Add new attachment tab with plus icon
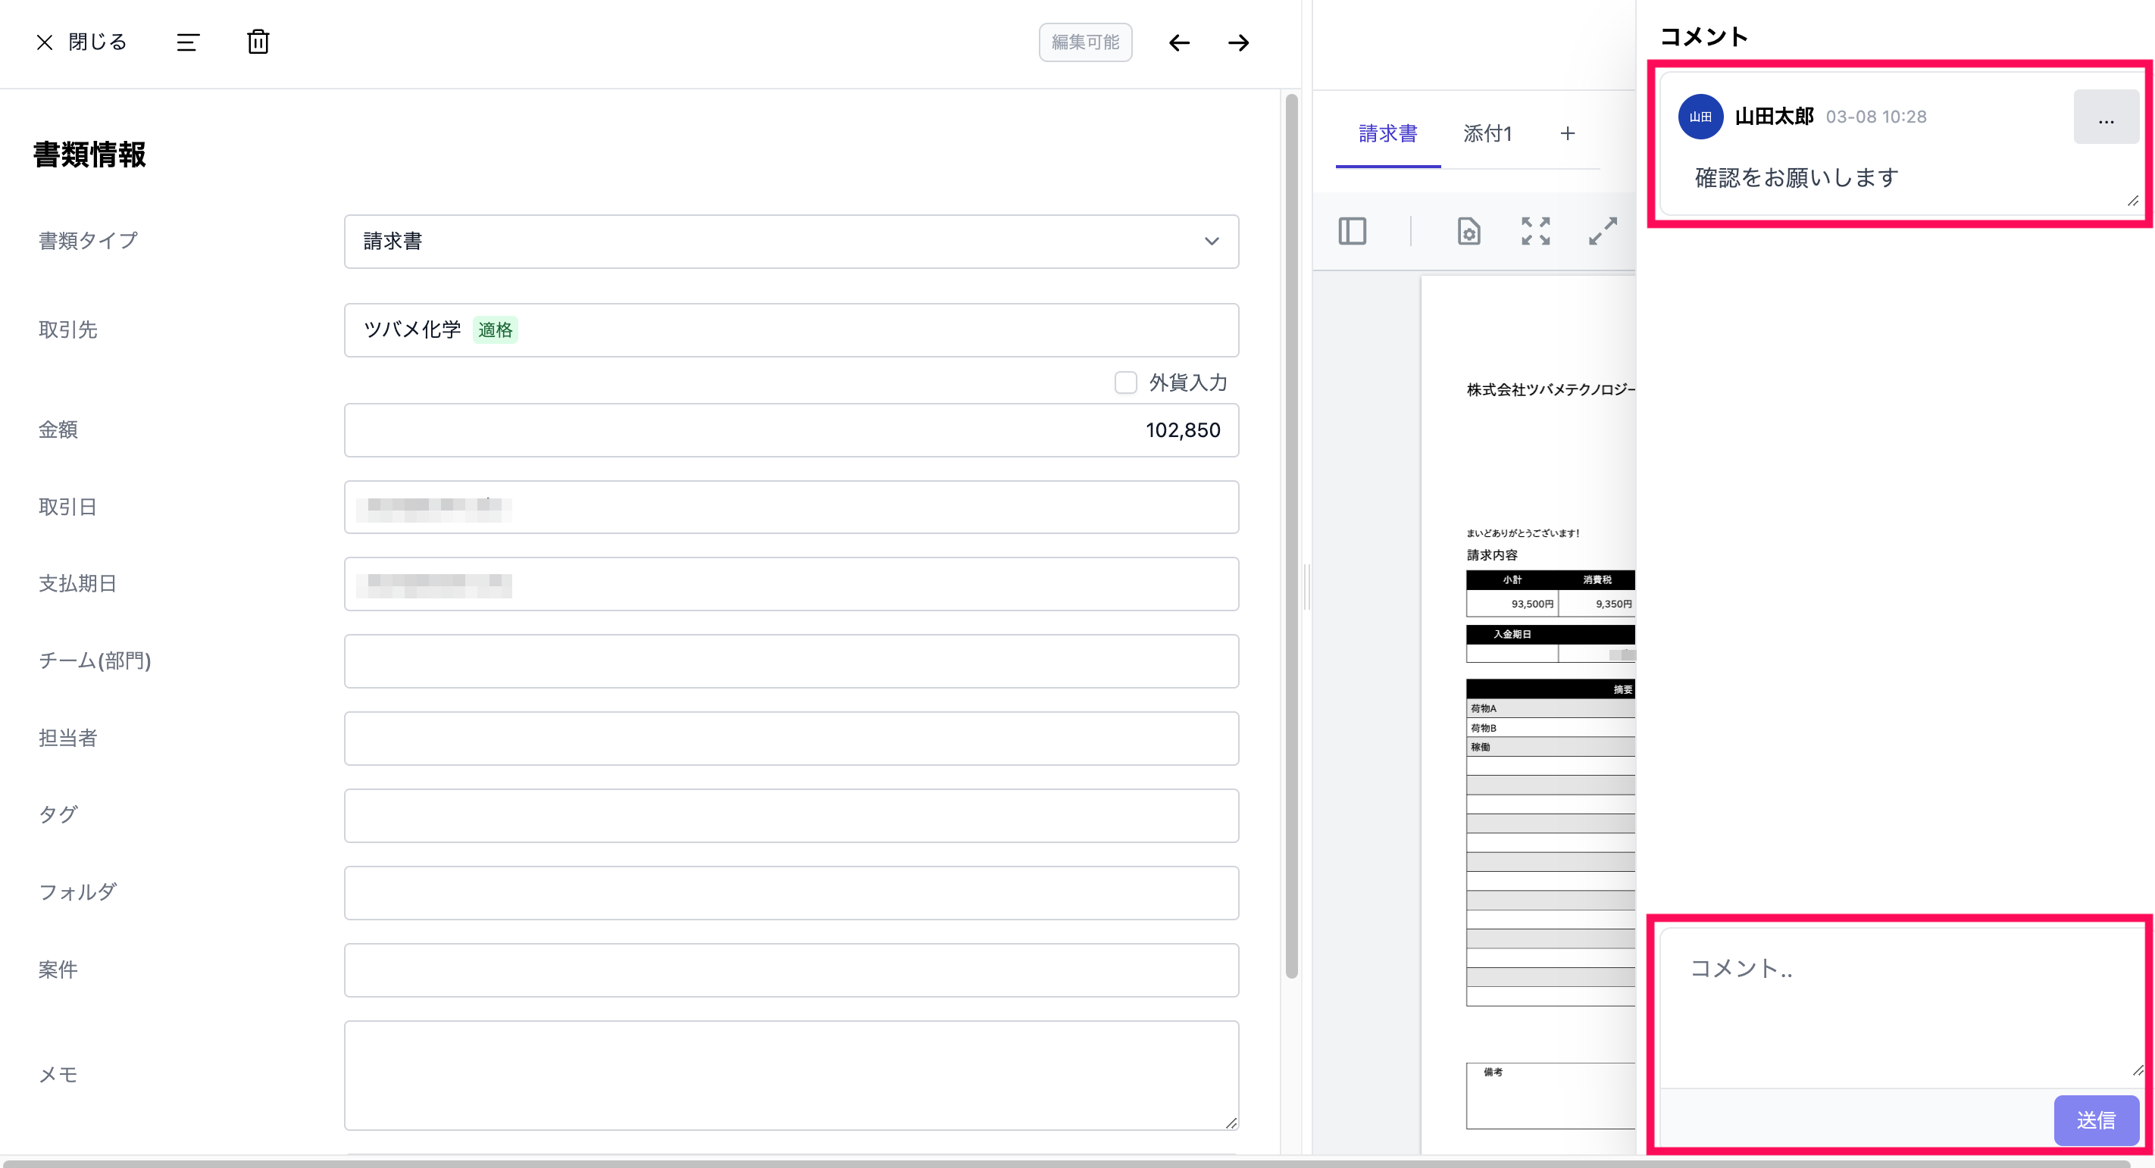The height and width of the screenshot is (1168, 2155). tap(1567, 134)
